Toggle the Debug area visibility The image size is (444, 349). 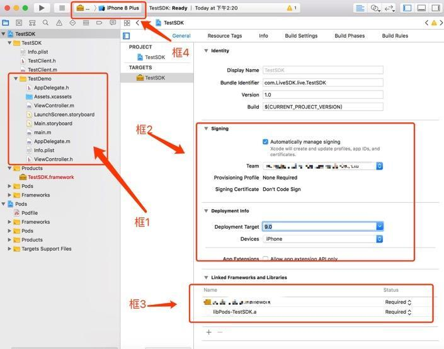(x=421, y=8)
